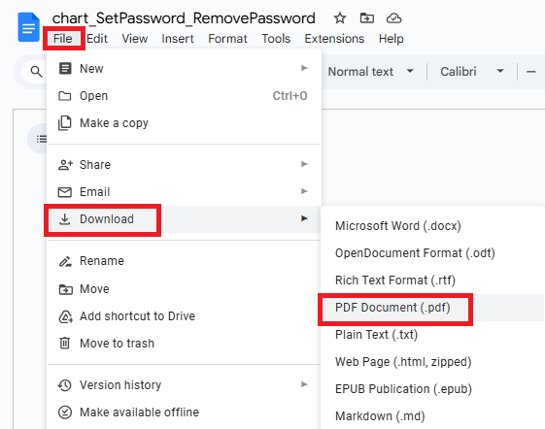Click the Make a copy icon

(65, 123)
